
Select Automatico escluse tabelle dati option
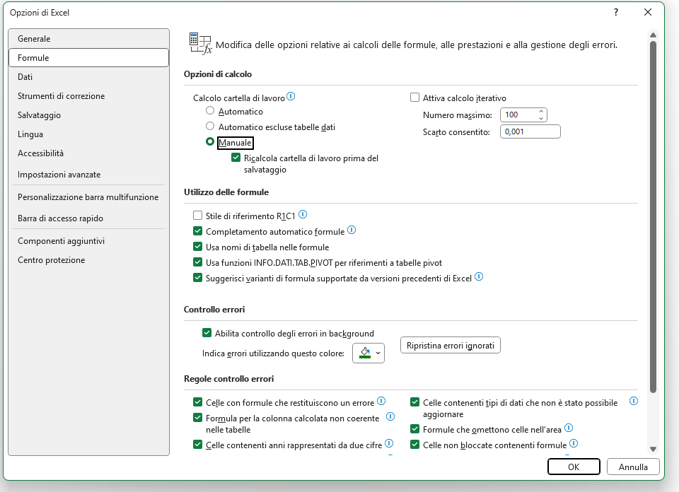210,127
